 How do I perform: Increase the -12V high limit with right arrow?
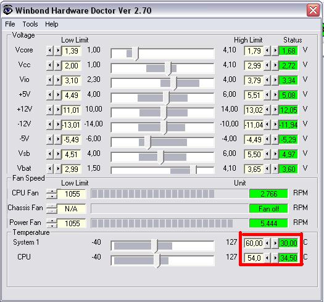point(275,124)
